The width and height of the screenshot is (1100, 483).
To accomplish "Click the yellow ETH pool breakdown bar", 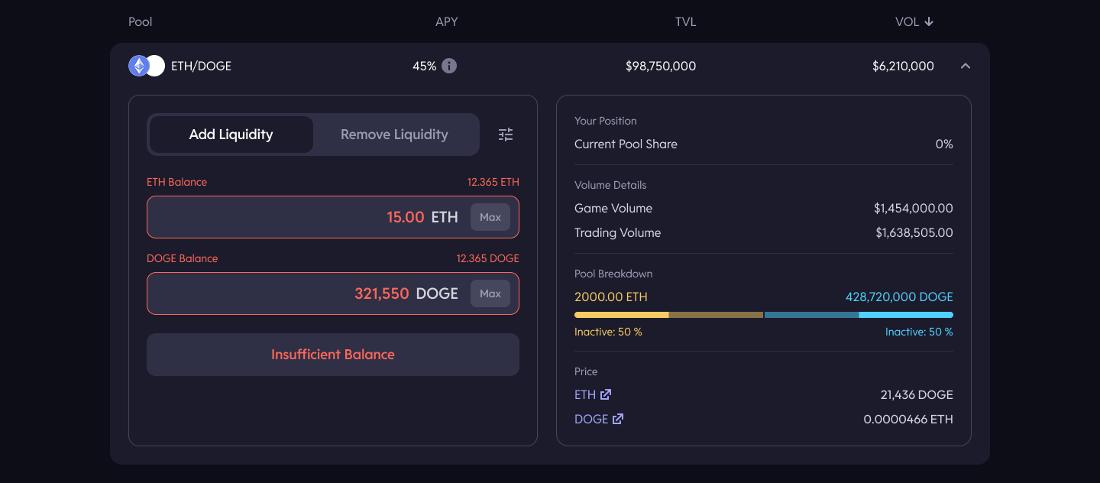I will tap(622, 315).
